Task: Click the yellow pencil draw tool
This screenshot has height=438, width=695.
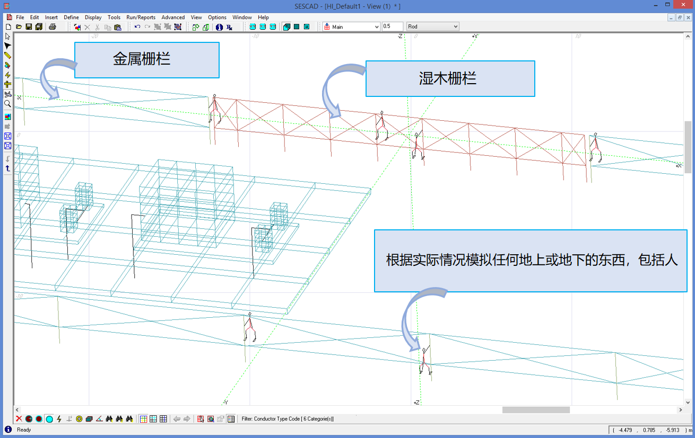Action: point(7,56)
